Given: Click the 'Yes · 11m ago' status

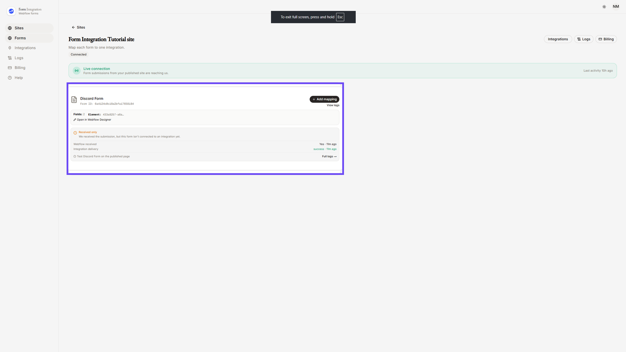Looking at the screenshot, I should 328,144.
